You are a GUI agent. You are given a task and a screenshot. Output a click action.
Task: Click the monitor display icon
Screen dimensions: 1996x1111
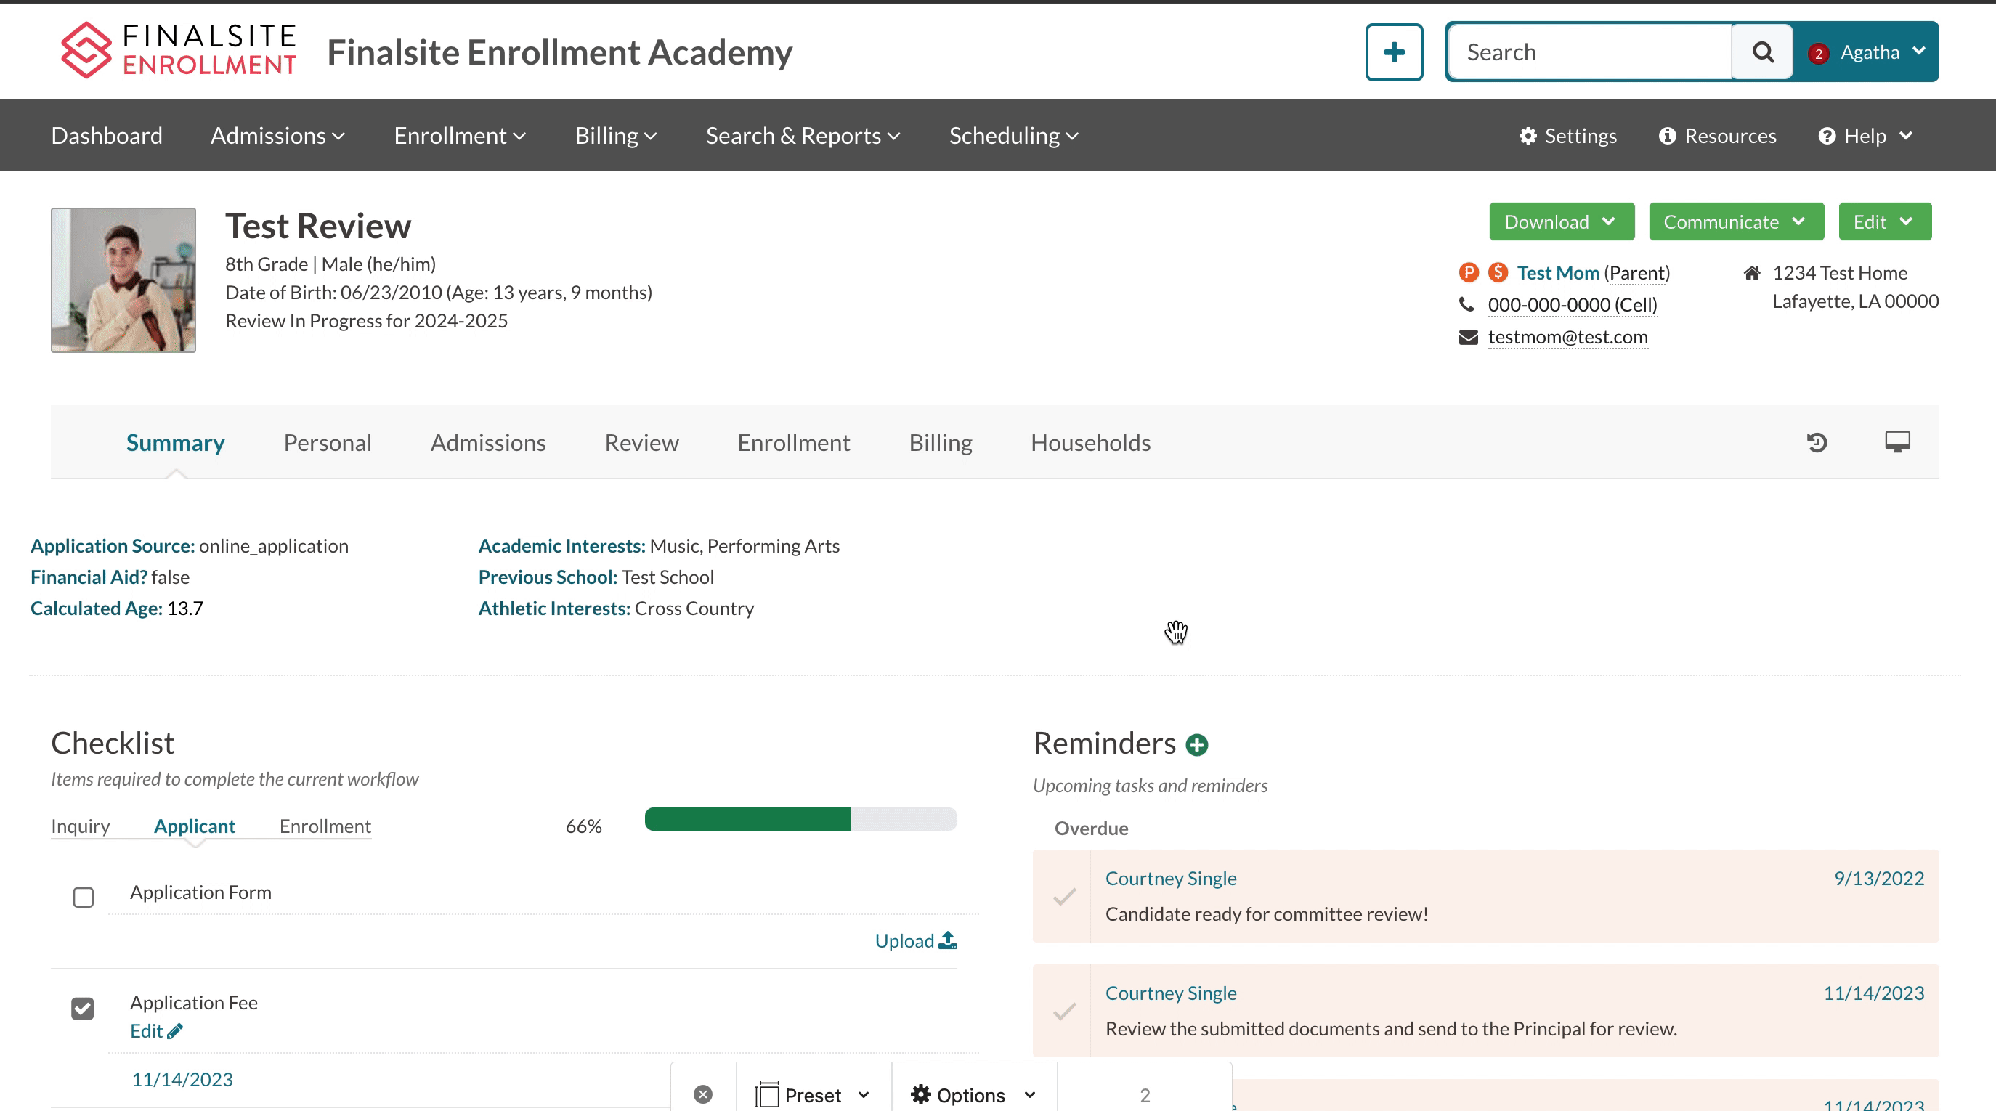[x=1896, y=441]
